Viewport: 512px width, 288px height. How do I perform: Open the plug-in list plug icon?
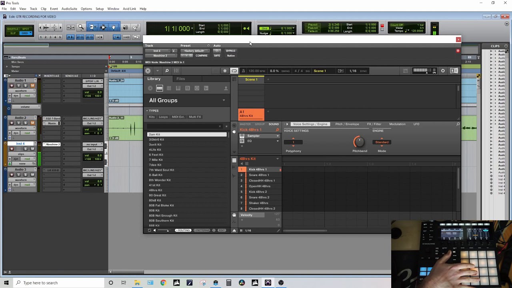234,131
